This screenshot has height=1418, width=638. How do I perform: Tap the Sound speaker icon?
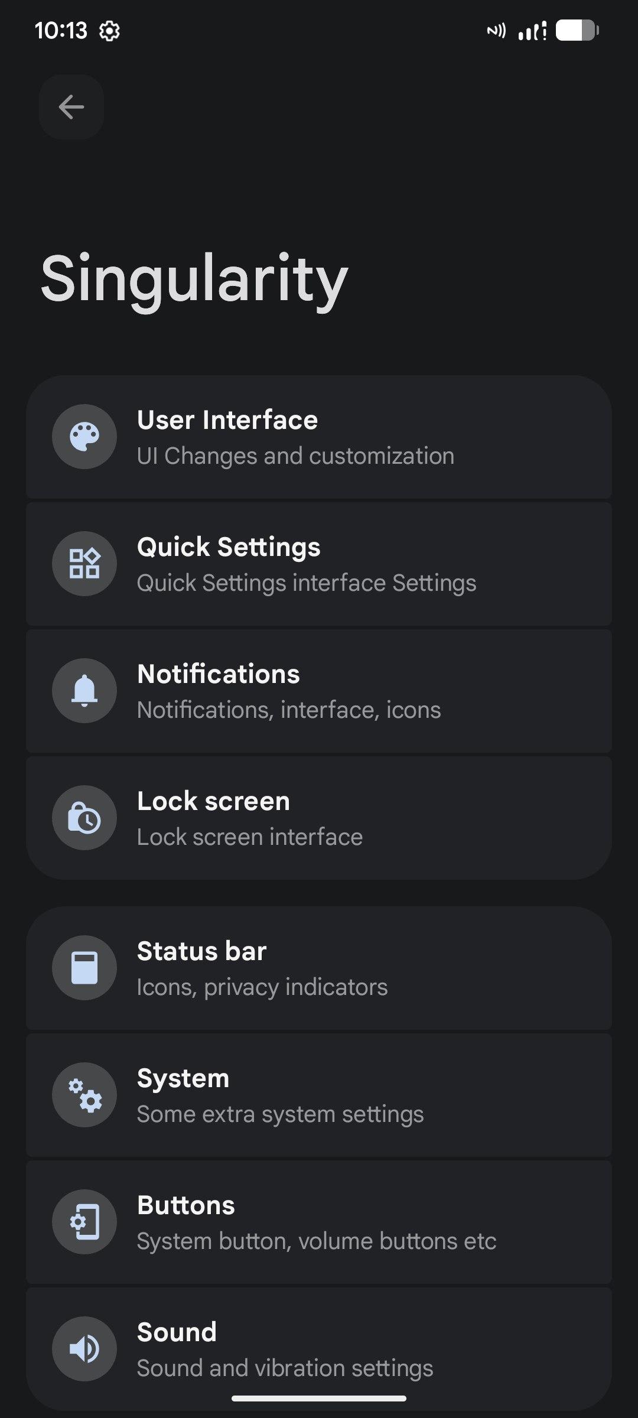[x=84, y=1349]
